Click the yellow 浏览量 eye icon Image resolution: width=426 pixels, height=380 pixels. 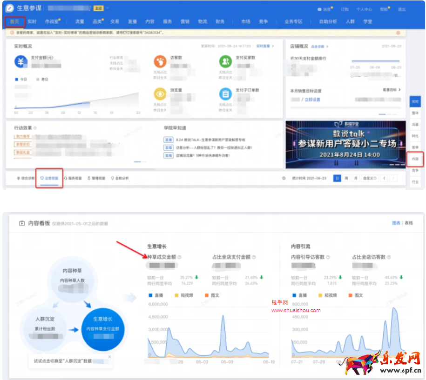[160, 94]
